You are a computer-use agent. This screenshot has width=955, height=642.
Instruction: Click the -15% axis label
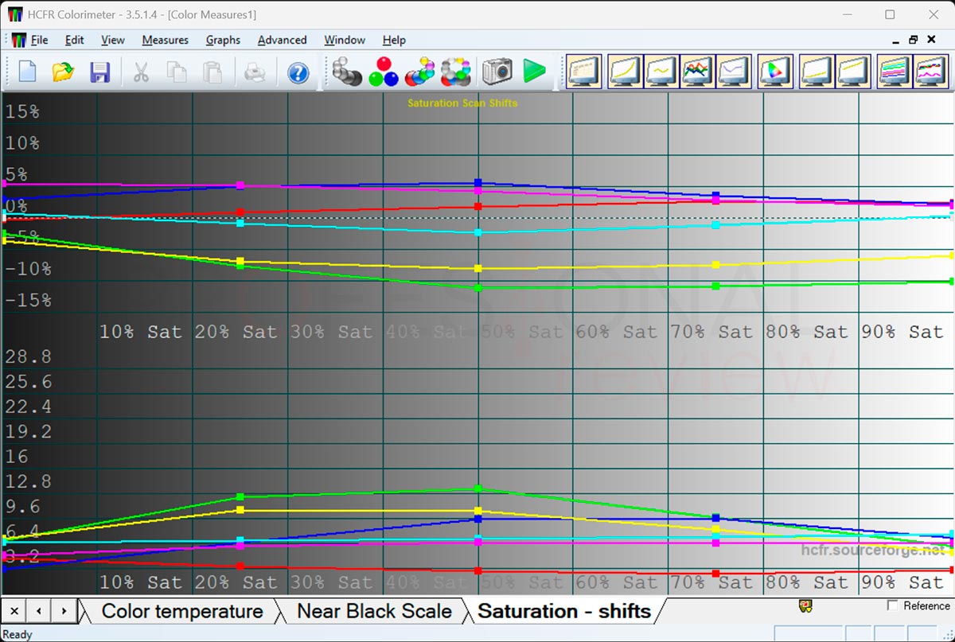click(28, 300)
